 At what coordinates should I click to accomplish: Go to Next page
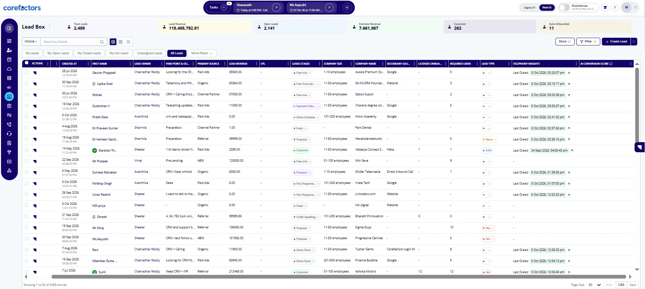[633, 285]
